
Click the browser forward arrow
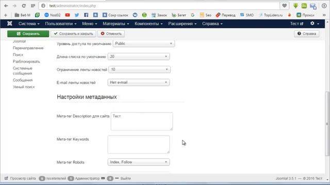(x=14, y=6)
